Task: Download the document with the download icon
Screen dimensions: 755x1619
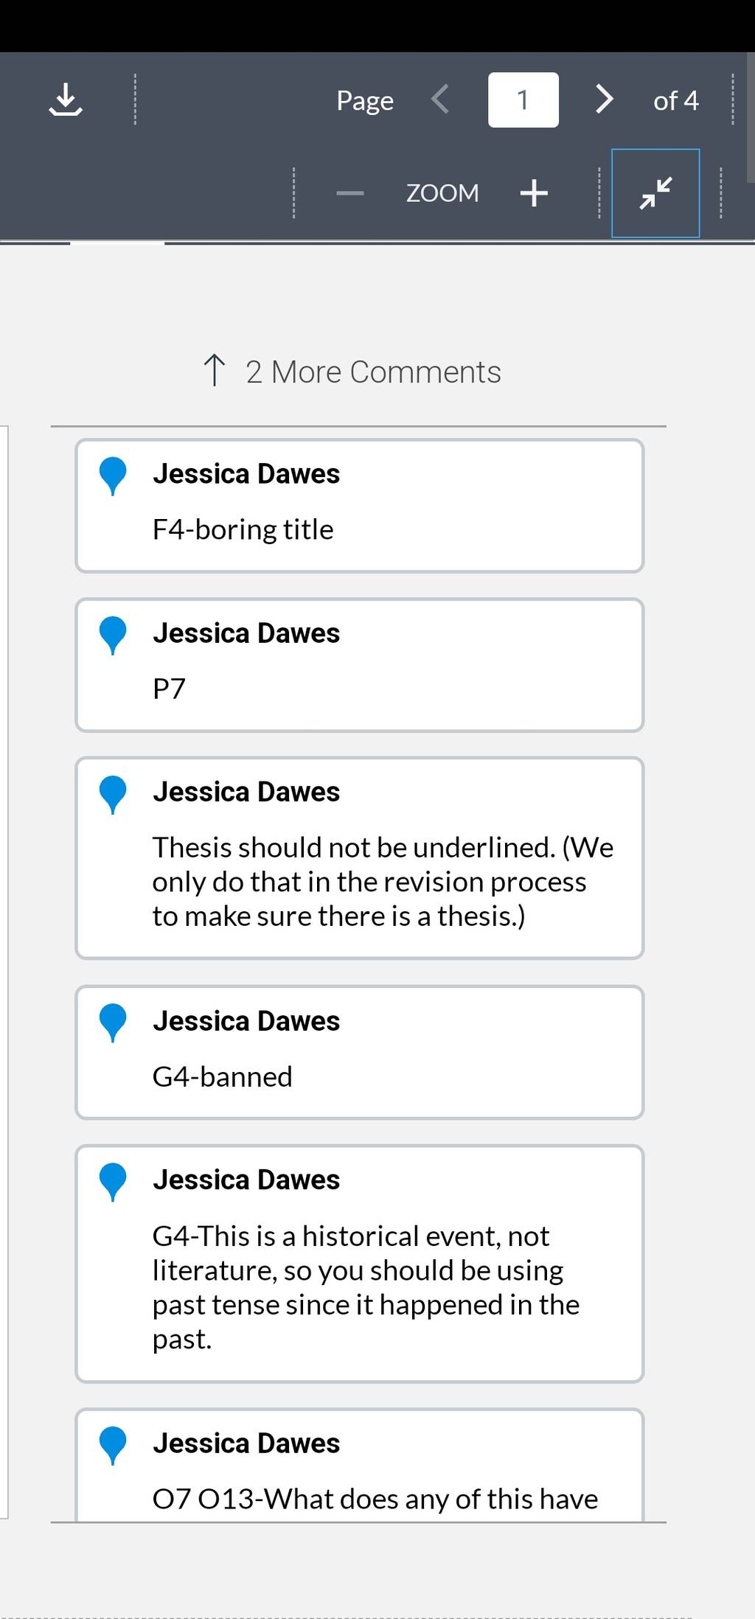Action: click(x=66, y=100)
